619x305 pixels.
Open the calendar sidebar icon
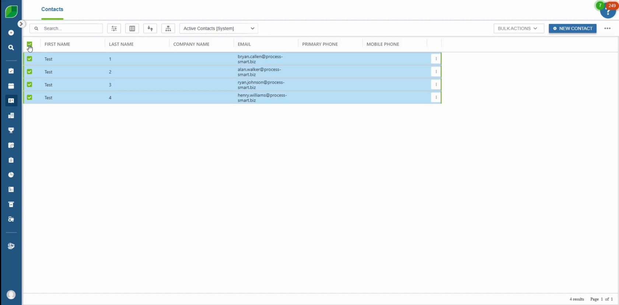point(11,86)
